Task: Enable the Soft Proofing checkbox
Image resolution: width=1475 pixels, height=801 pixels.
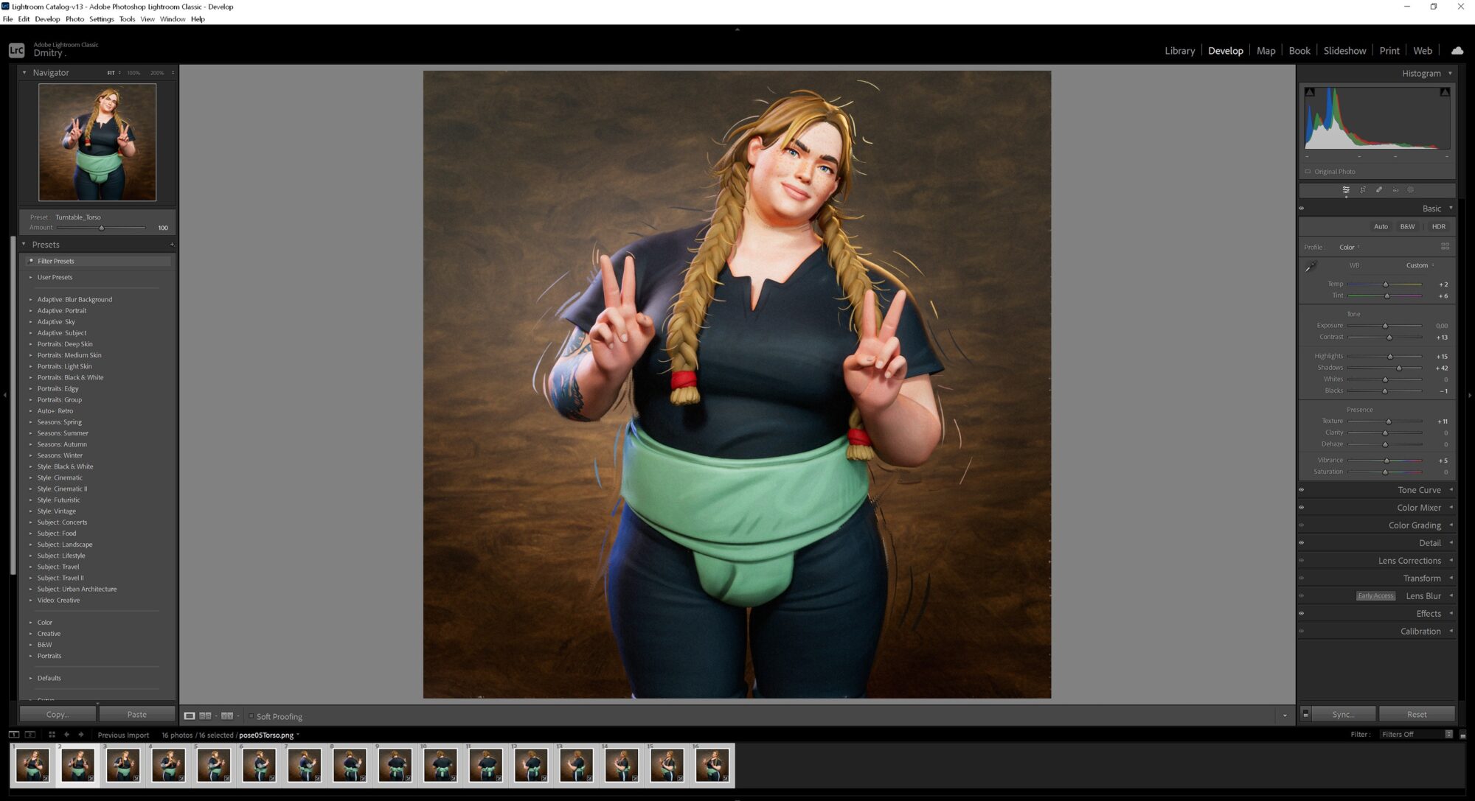Action: point(251,716)
